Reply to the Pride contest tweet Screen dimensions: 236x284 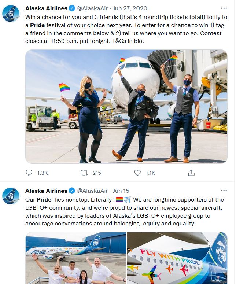[30, 173]
